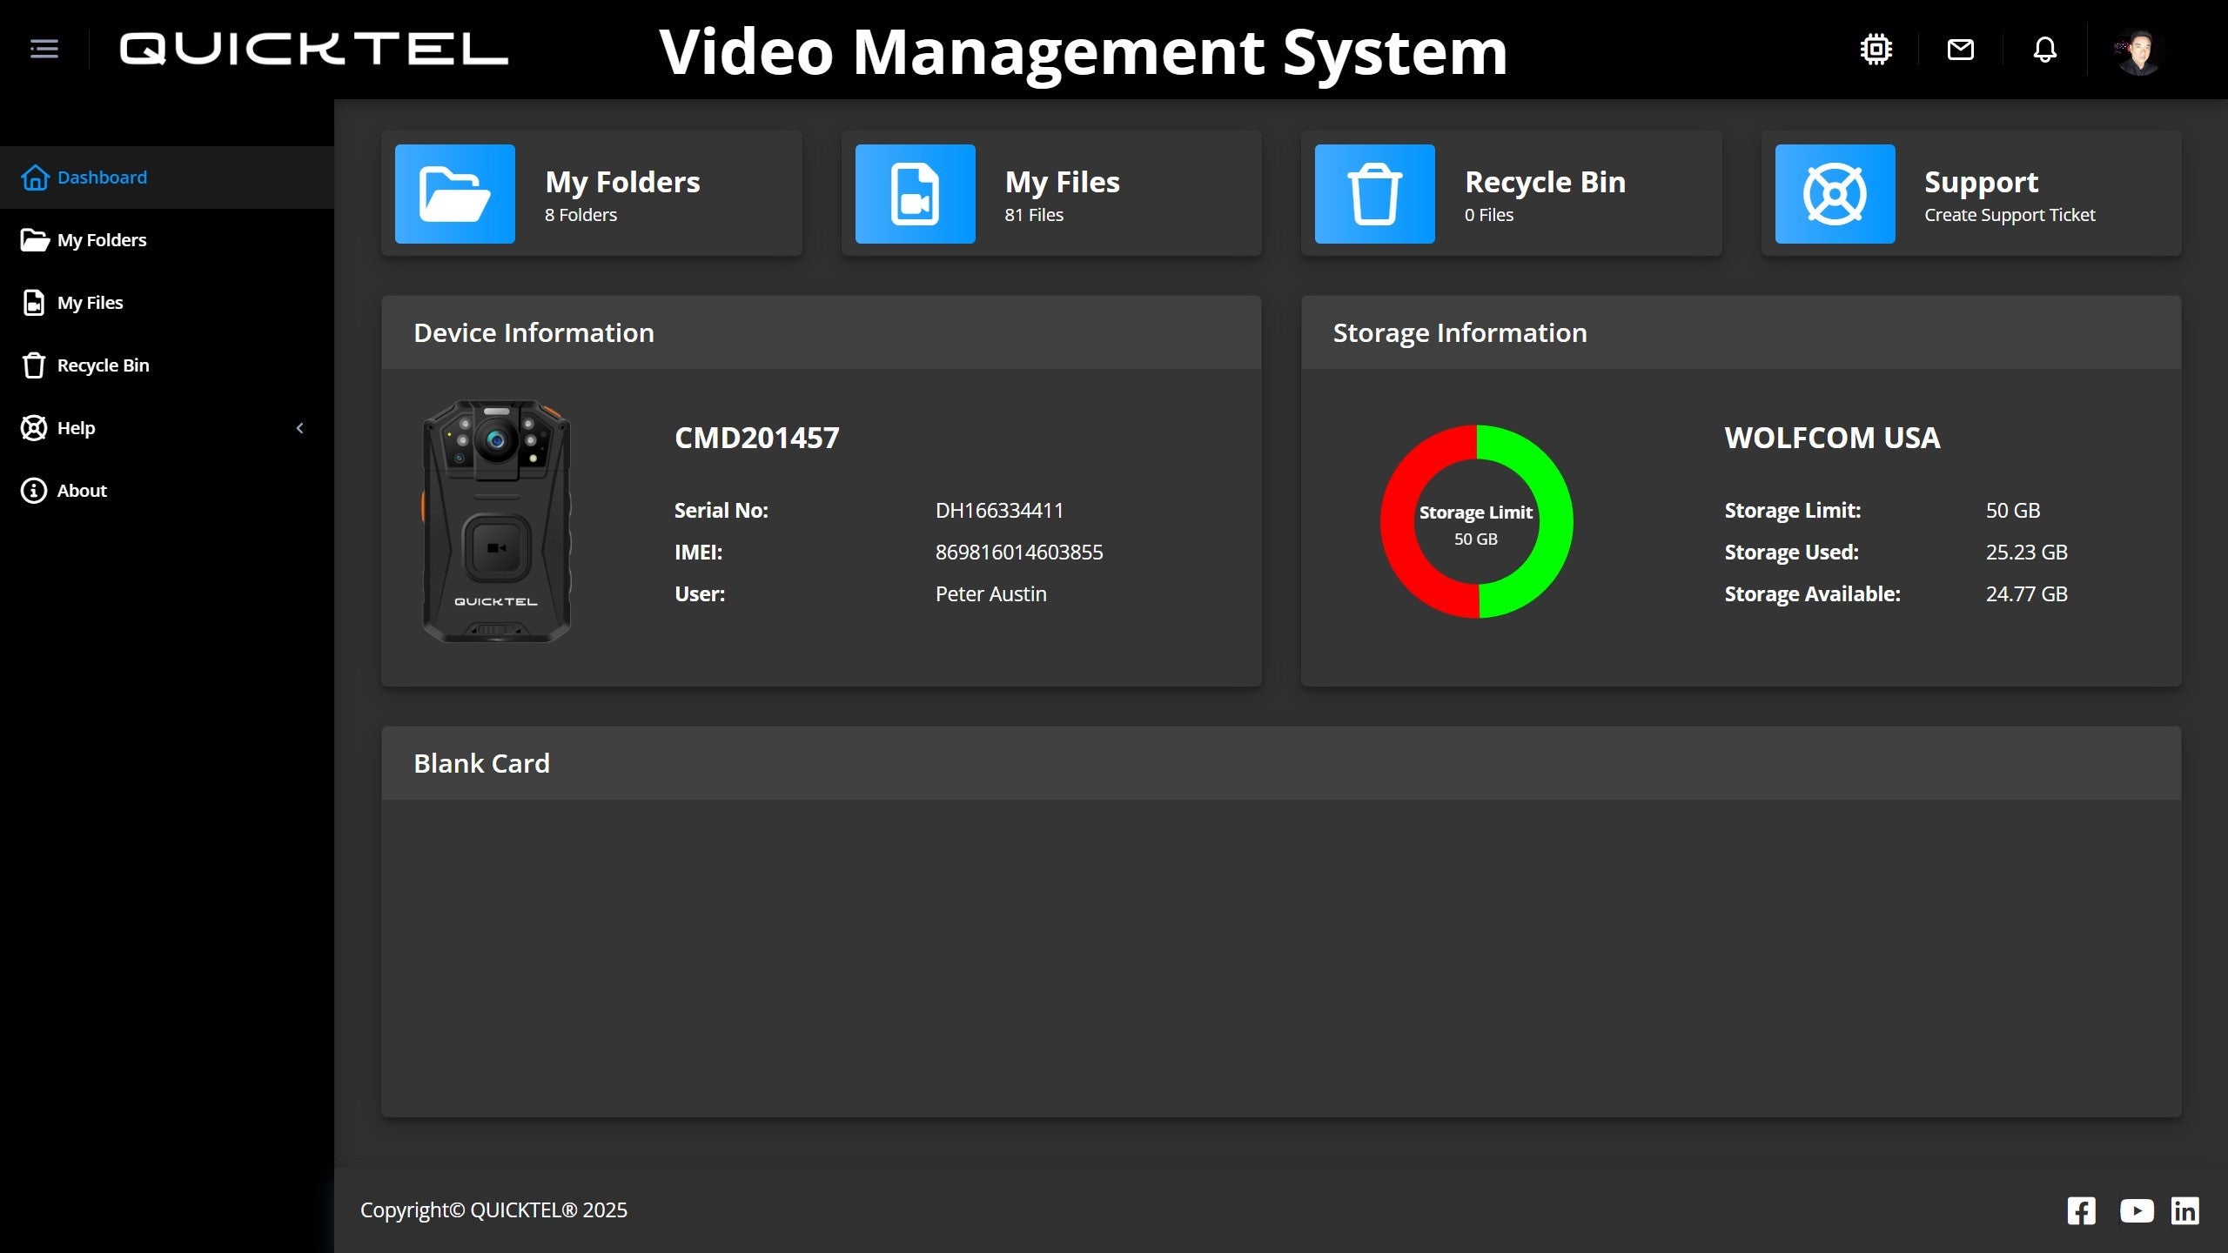This screenshot has height=1253, width=2228.
Task: Open the chip device settings icon
Action: [1876, 50]
